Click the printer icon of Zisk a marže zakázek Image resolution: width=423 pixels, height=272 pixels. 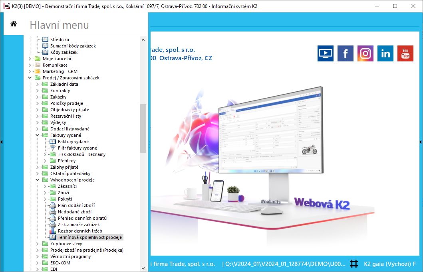pyautogui.click(x=53, y=225)
